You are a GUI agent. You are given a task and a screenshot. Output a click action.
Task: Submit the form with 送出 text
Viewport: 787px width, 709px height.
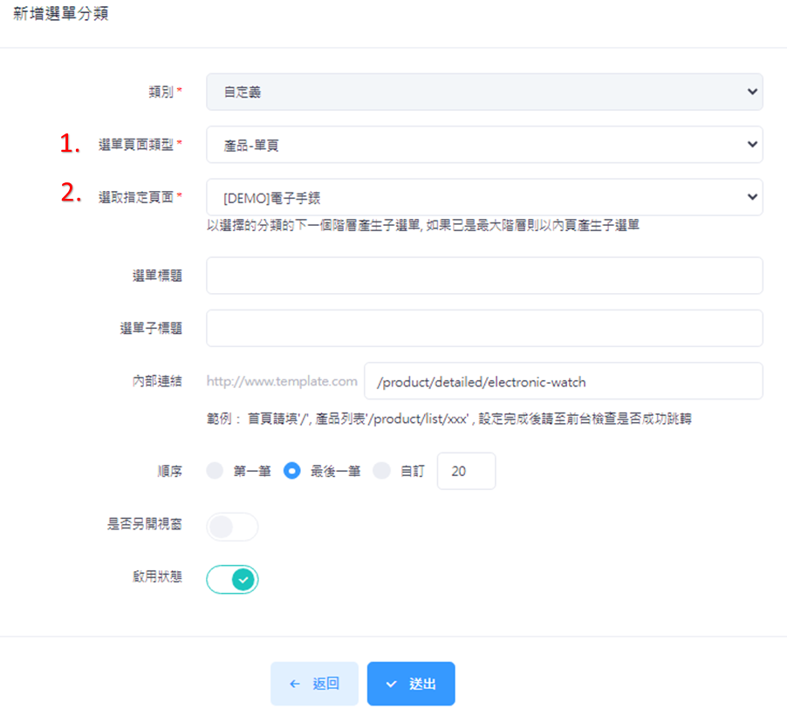[422, 684]
